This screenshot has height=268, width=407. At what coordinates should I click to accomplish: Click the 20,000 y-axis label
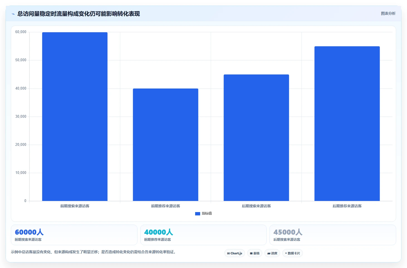pyautogui.click(x=21, y=145)
